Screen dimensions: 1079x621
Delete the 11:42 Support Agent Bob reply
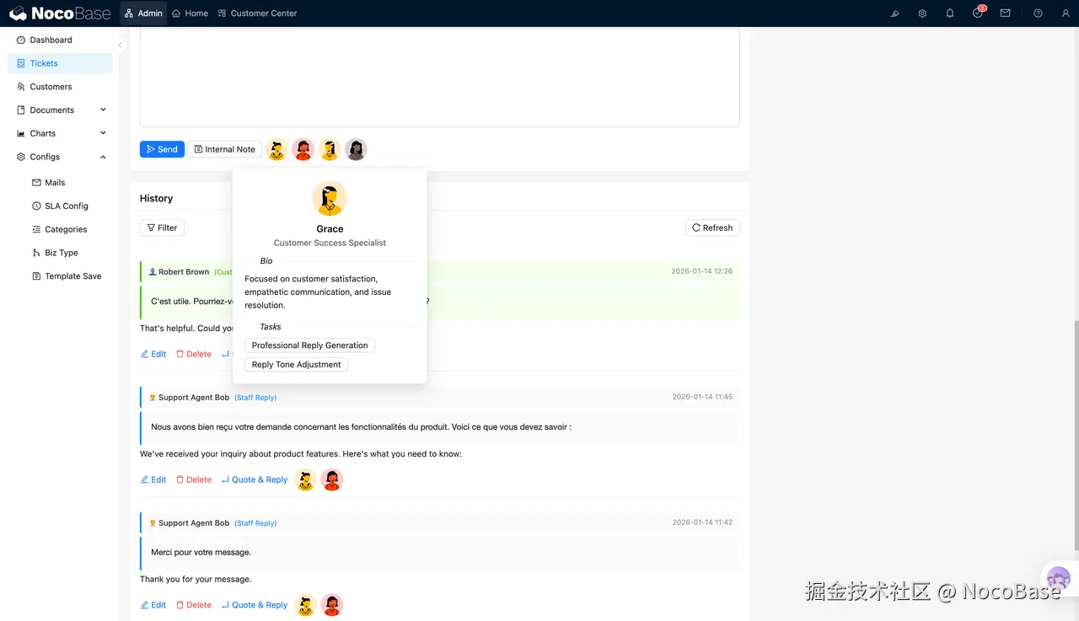coord(194,605)
